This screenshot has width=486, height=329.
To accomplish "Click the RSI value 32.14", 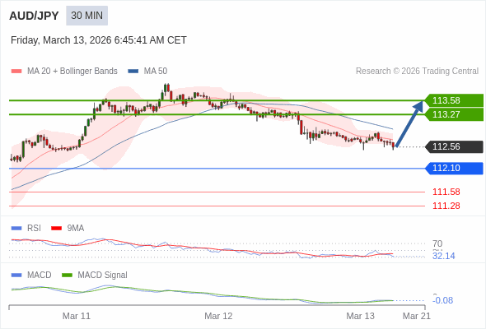I will 444,256.
